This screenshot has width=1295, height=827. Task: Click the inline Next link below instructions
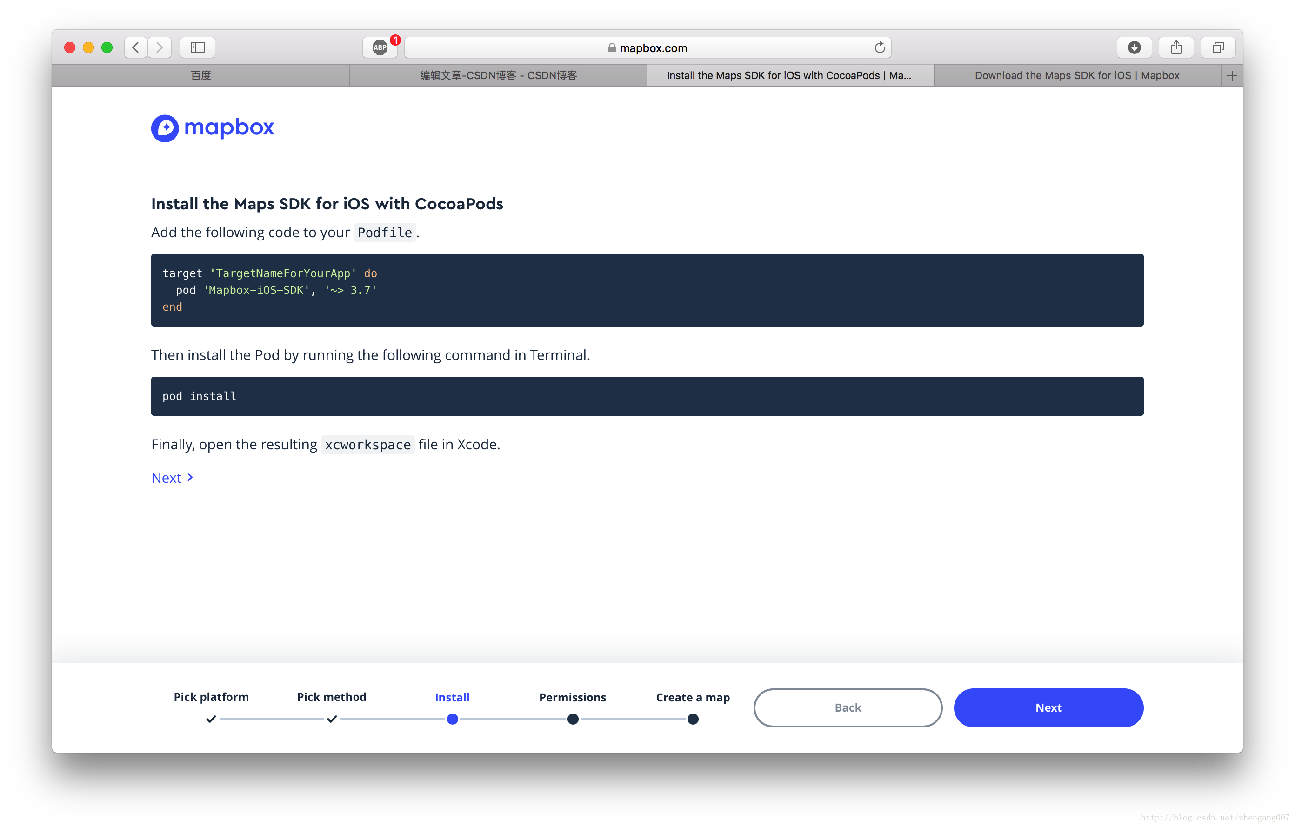coord(172,478)
